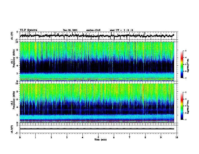Click the ch.2 color scale bar
This screenshot has width=199, height=154.
click(x=182, y=106)
